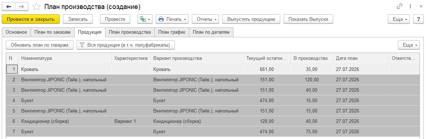
Task: Click row 6 date 27.07.2026
Action: click(361, 121)
